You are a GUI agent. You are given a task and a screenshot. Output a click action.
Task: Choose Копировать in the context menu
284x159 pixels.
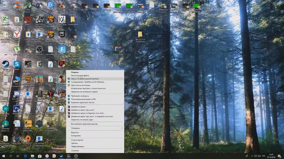coord(95,136)
